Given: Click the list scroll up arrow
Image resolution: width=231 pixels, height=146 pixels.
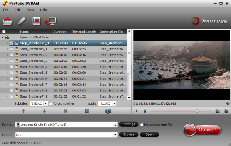Looking at the screenshot, I should (x=129, y=31).
